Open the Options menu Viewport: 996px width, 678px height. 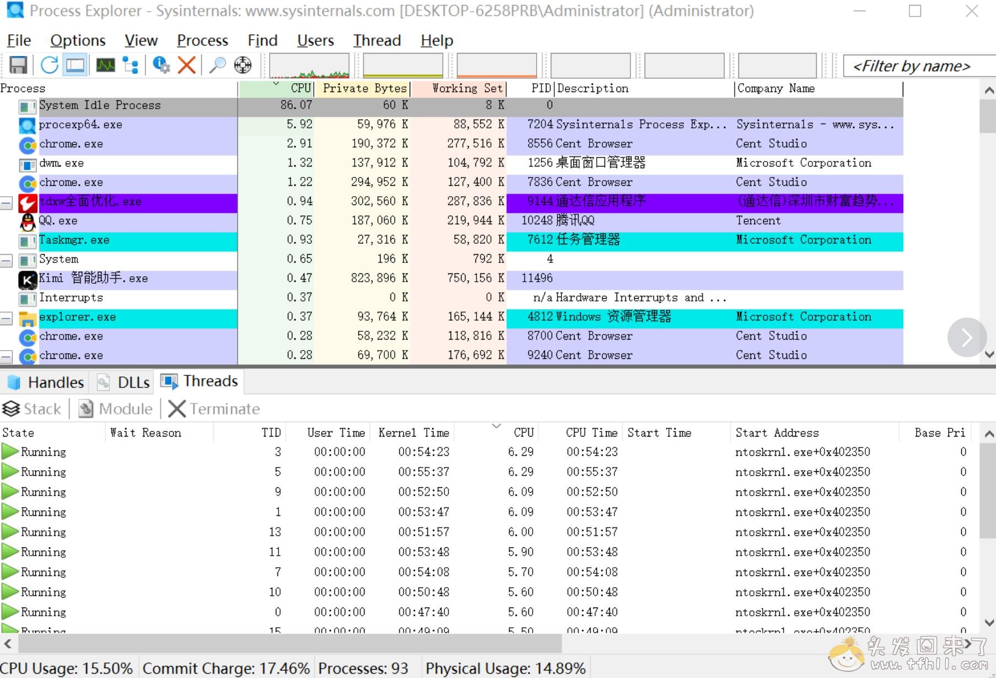click(x=78, y=40)
